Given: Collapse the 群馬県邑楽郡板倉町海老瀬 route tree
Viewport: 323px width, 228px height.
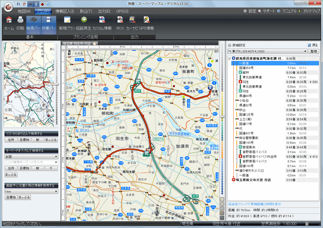Looking at the screenshot, I should 229,59.
